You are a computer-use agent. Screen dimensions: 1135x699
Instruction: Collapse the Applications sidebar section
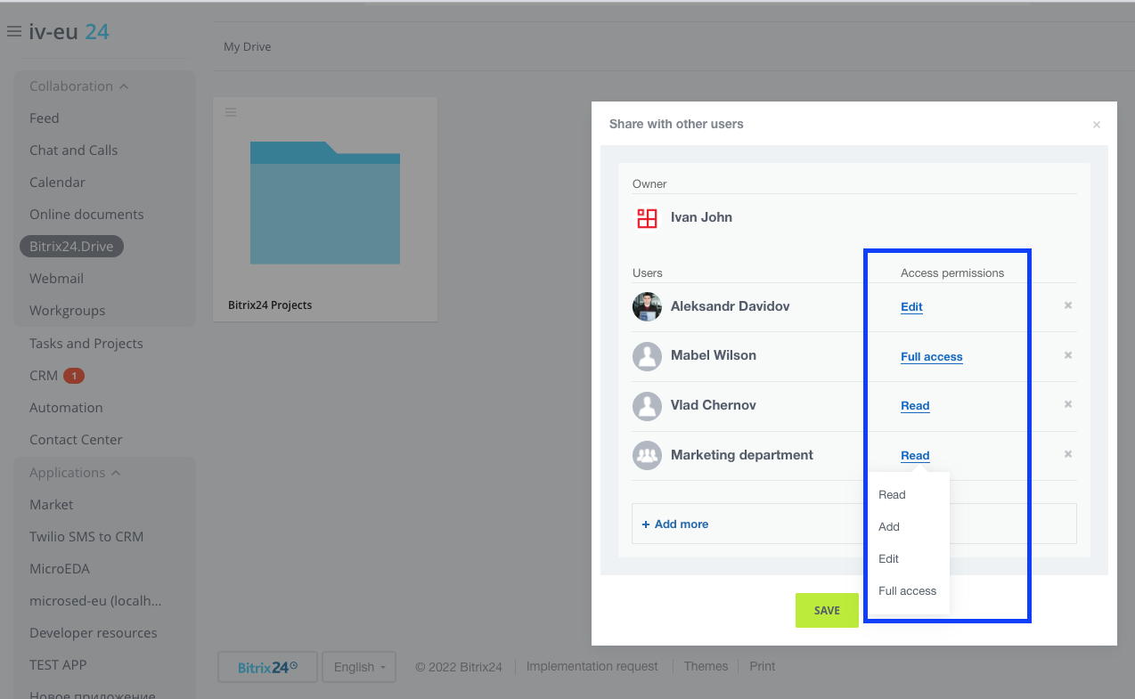[76, 473]
